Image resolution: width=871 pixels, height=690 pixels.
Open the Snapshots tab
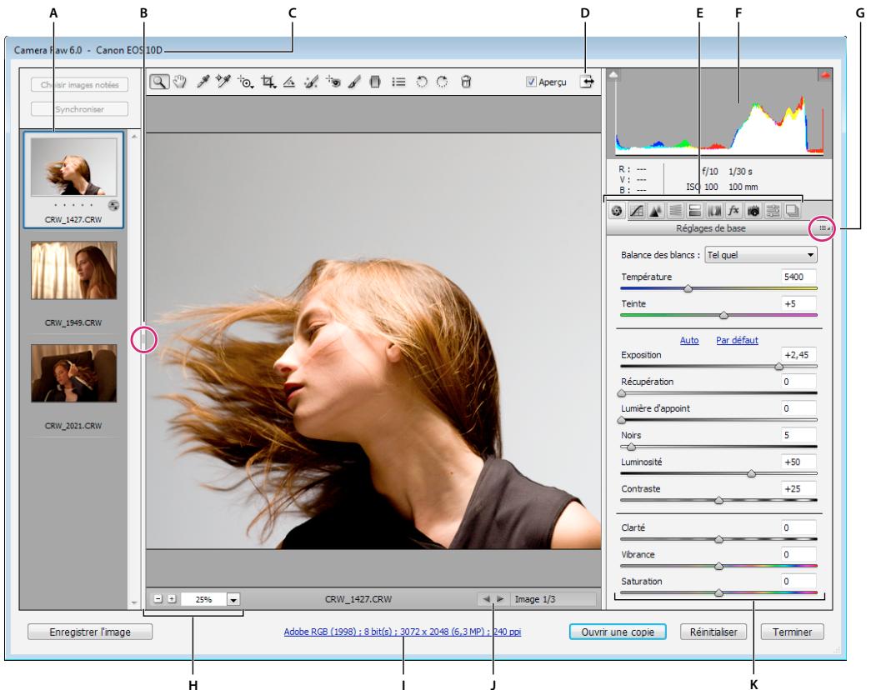pos(793,211)
